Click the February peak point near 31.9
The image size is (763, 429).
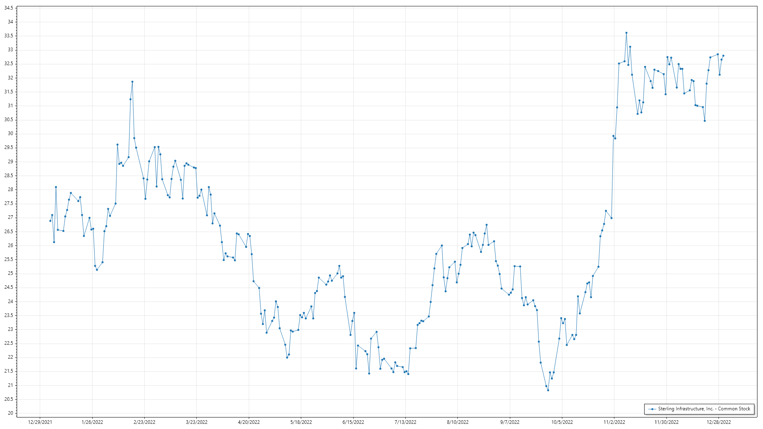pos(132,82)
